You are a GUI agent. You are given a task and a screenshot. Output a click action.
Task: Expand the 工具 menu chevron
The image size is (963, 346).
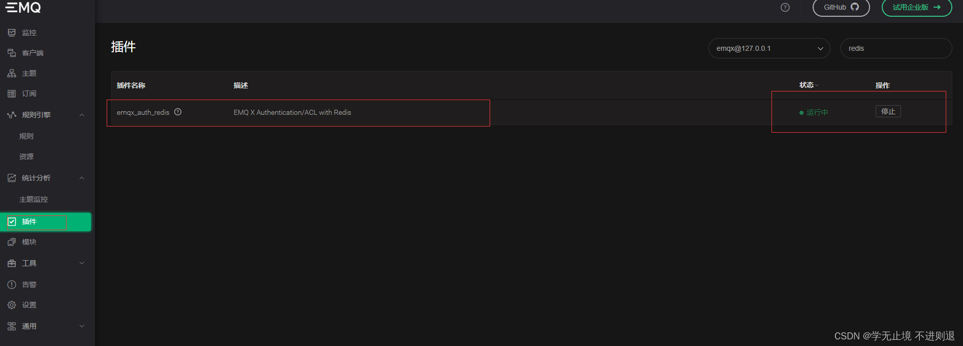(82, 263)
